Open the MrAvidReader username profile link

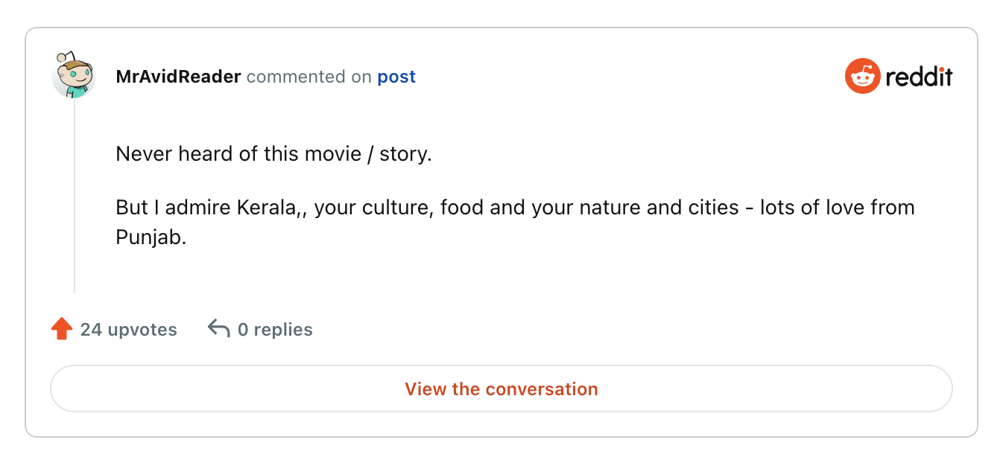coord(178,77)
